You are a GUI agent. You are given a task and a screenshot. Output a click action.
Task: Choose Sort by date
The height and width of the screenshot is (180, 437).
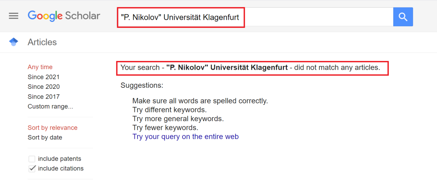point(45,137)
